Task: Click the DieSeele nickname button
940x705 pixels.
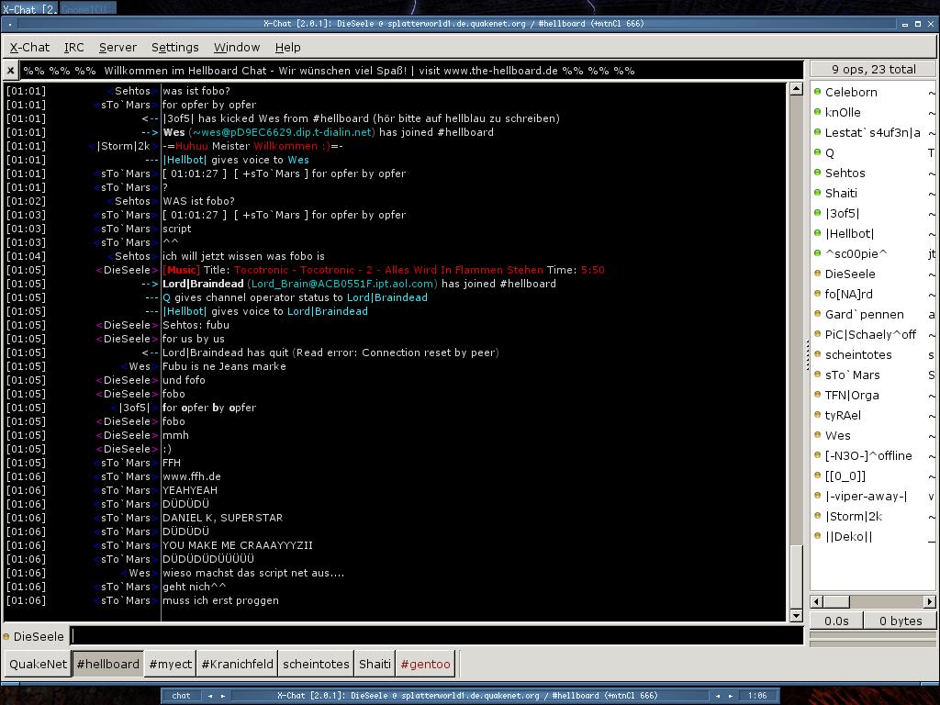Action: tap(39, 636)
